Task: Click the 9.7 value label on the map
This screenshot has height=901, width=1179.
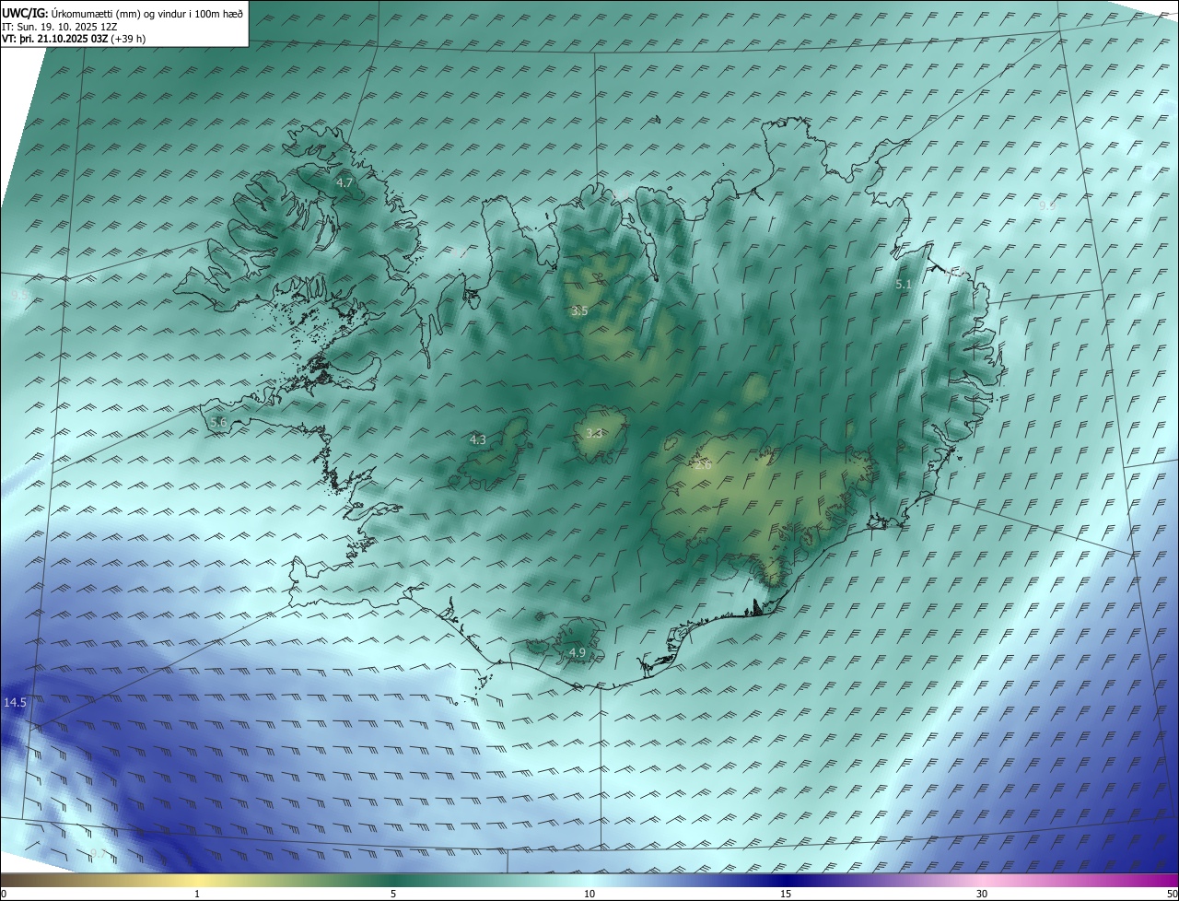Action: [99, 854]
